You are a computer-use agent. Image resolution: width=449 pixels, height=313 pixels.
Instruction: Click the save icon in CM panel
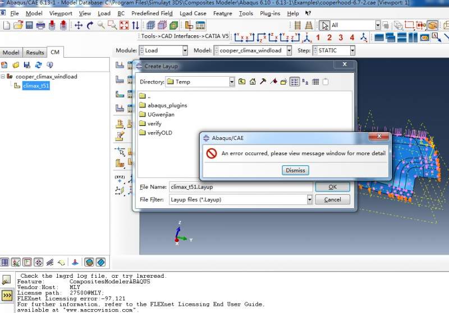point(27,65)
